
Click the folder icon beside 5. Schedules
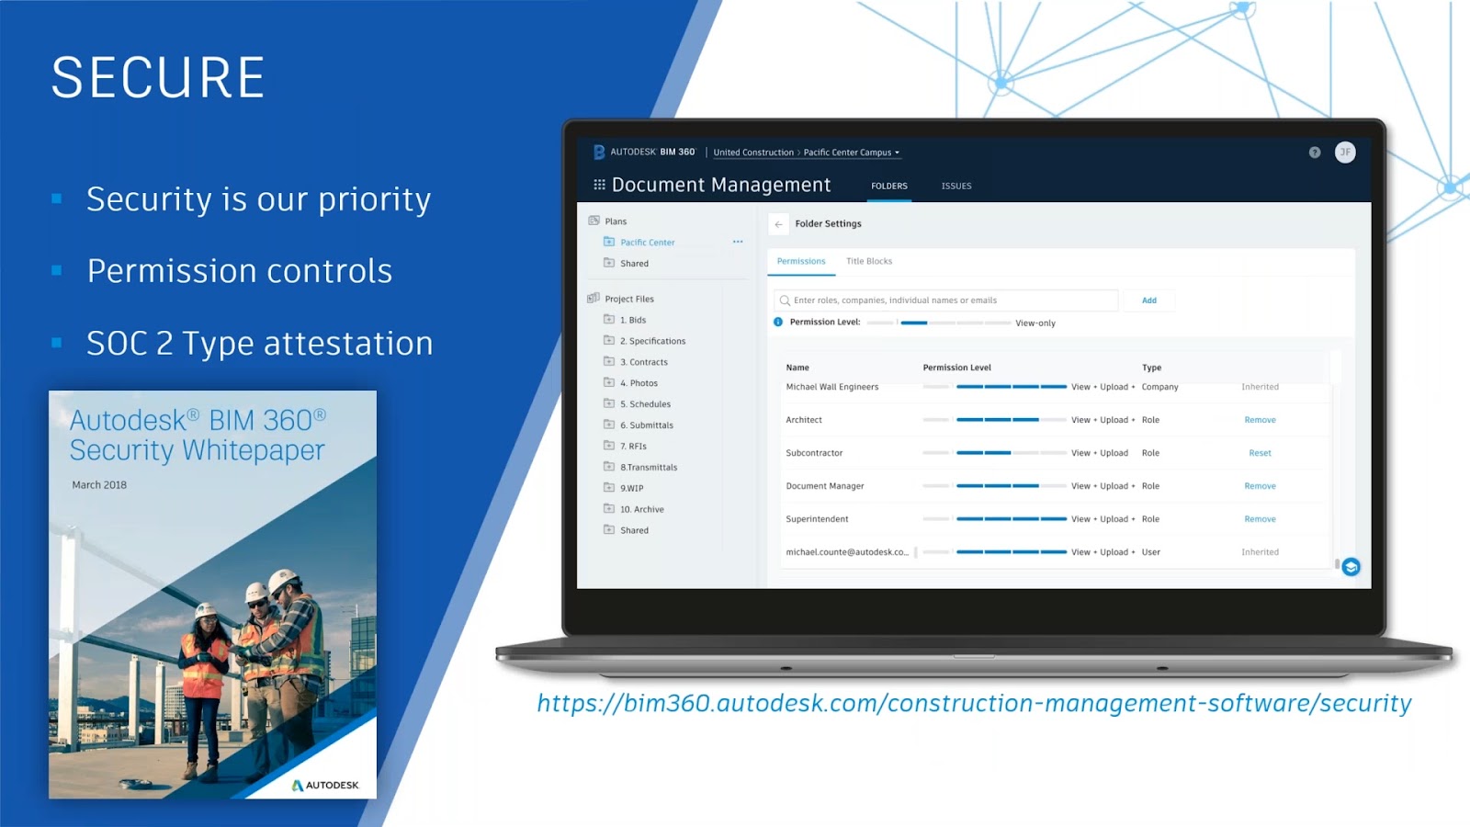tap(608, 404)
